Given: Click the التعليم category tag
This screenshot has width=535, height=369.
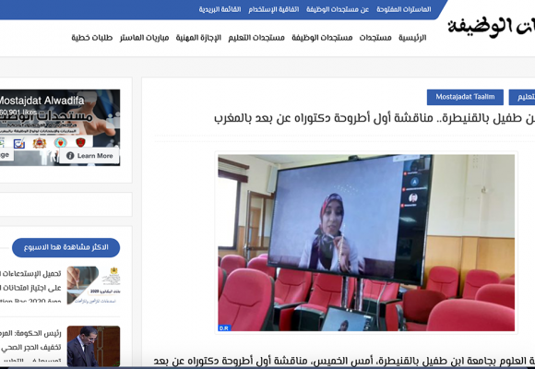Looking at the screenshot, I should (x=522, y=97).
